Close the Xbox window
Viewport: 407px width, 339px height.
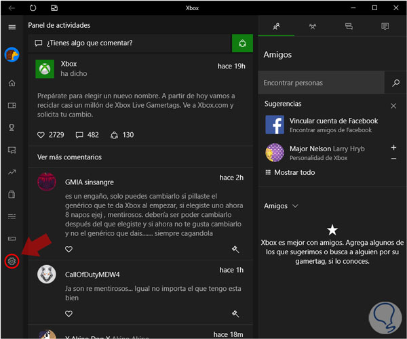[x=396, y=7]
